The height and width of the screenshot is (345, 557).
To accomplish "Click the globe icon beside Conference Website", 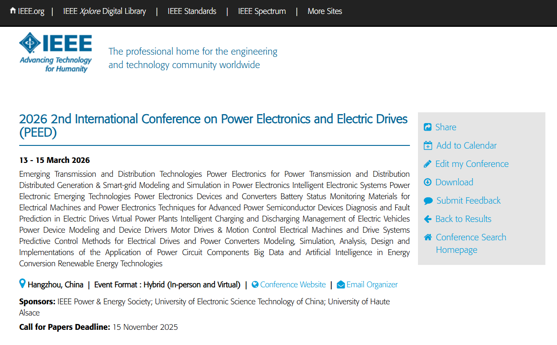I will 255,285.
